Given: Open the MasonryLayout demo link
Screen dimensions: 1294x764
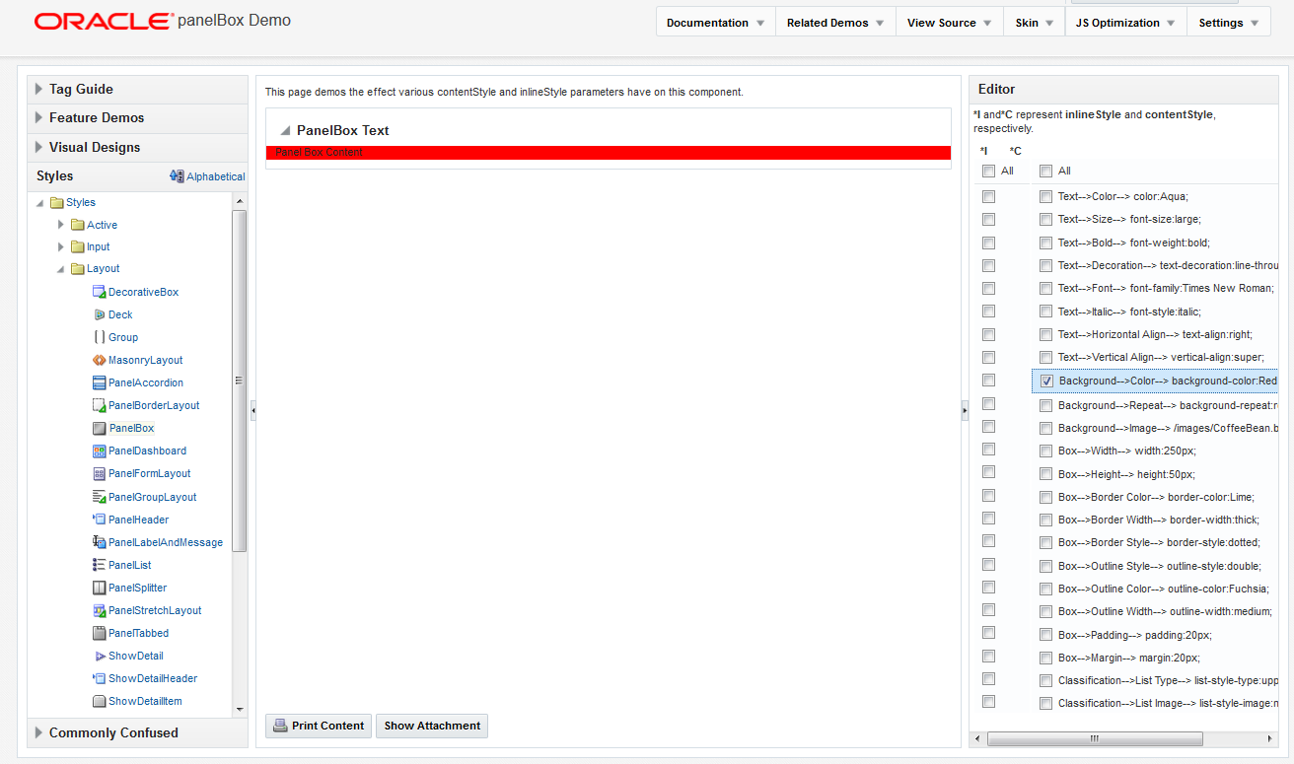Looking at the screenshot, I should [x=146, y=360].
